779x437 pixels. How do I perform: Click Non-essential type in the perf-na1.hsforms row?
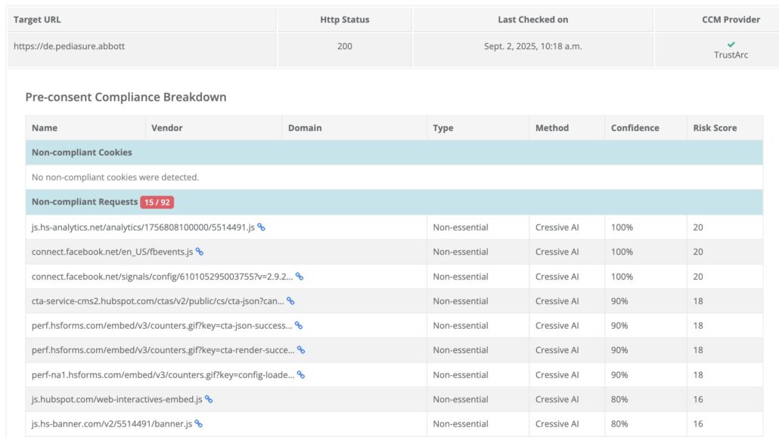pos(461,375)
